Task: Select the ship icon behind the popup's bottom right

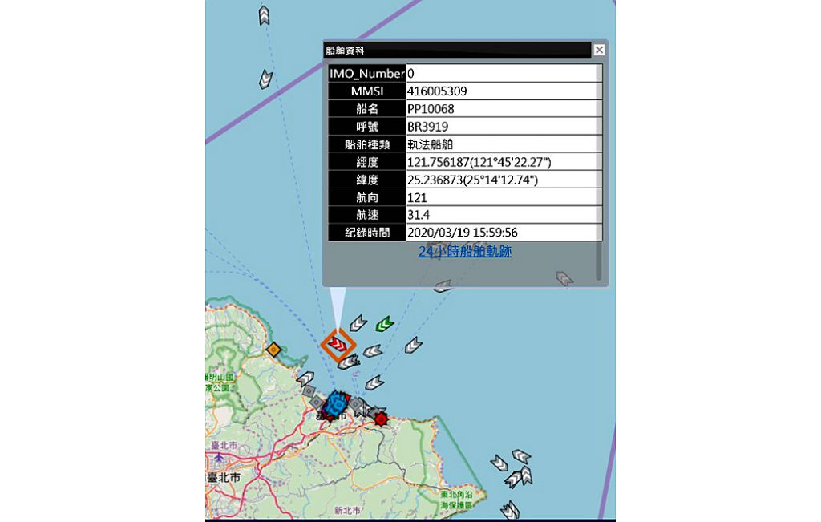Action: (564, 278)
